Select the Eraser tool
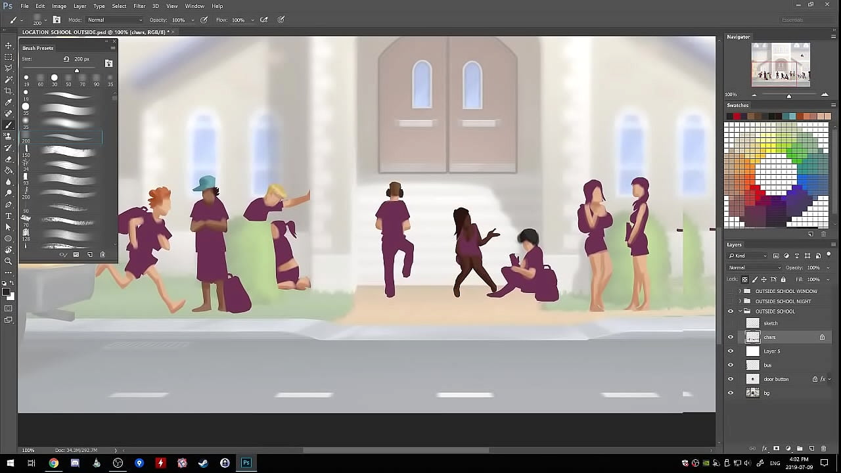This screenshot has width=841, height=473. tap(9, 159)
